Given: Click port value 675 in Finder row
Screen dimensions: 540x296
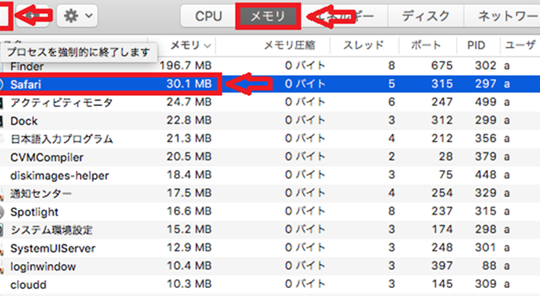Looking at the screenshot, I should point(442,65).
